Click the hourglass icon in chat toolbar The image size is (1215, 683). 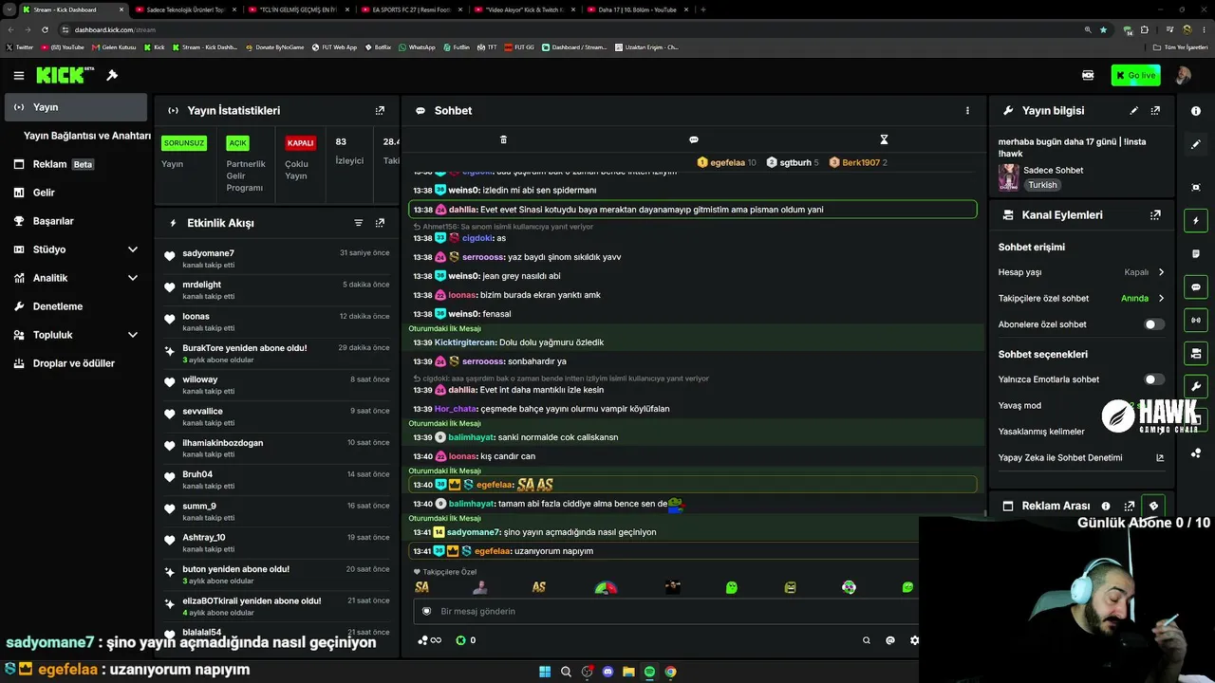(x=884, y=139)
